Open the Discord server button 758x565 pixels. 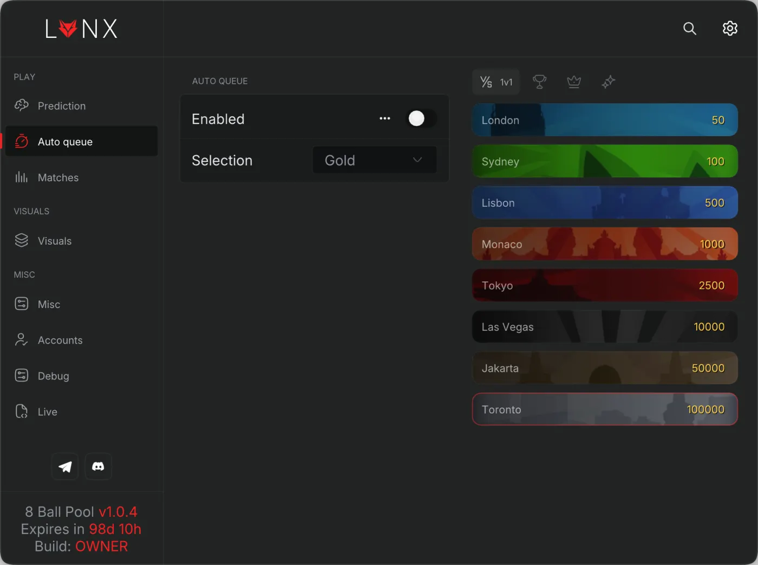(x=98, y=467)
